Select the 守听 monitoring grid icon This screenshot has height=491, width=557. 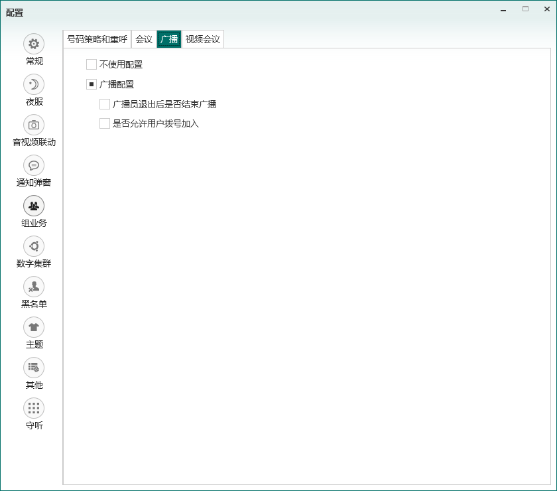(34, 408)
